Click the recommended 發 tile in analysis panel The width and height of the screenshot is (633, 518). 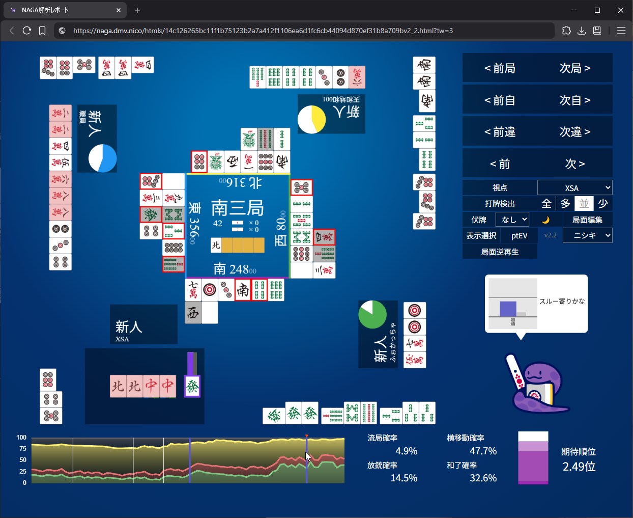192,387
